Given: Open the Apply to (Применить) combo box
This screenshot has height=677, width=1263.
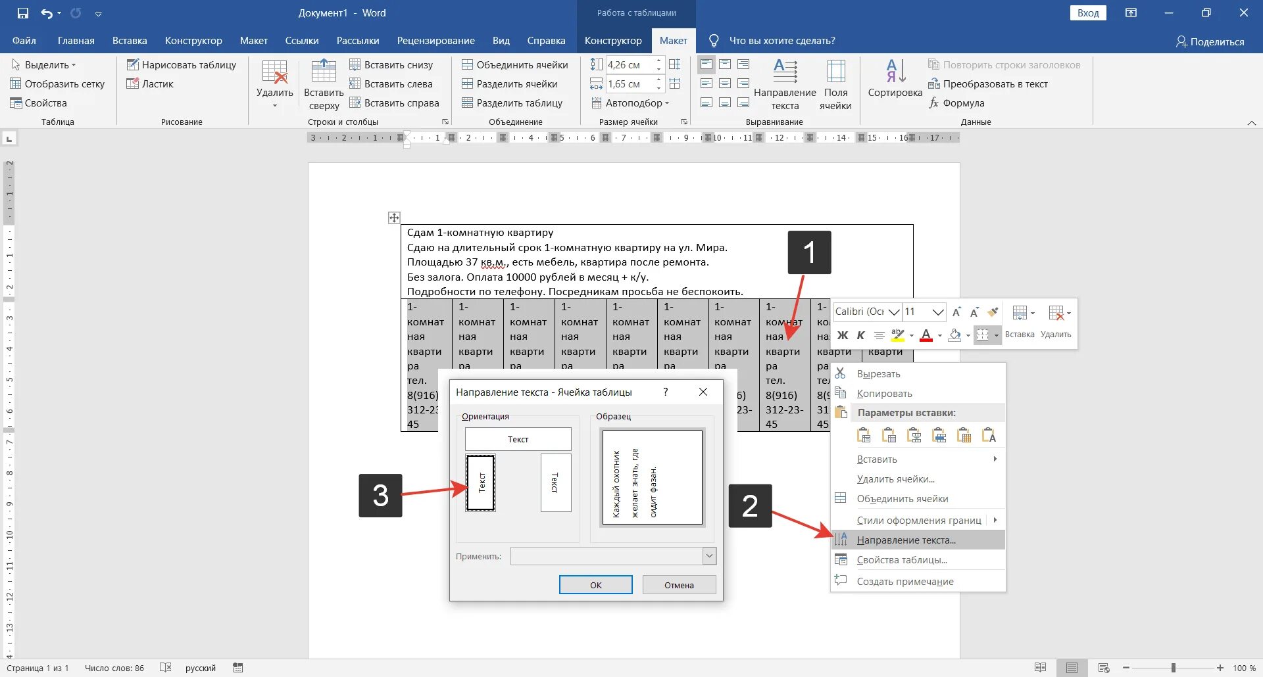Looking at the screenshot, I should click(613, 556).
